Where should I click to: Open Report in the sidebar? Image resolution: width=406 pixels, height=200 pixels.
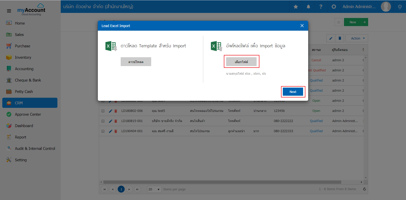pyautogui.click(x=30, y=137)
